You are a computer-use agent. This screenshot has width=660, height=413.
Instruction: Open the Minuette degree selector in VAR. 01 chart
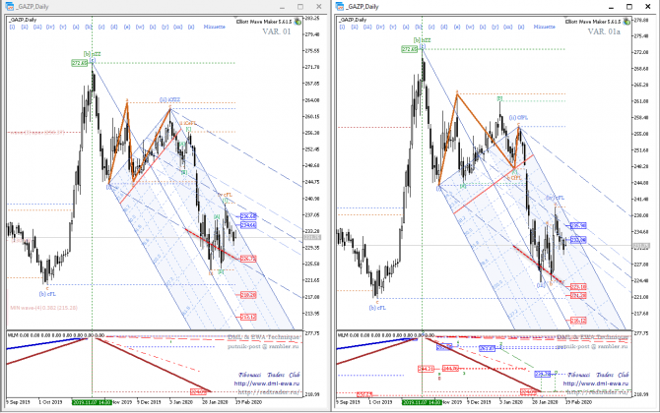214,27
